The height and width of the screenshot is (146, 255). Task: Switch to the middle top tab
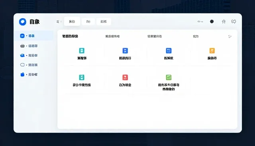coord(88,21)
